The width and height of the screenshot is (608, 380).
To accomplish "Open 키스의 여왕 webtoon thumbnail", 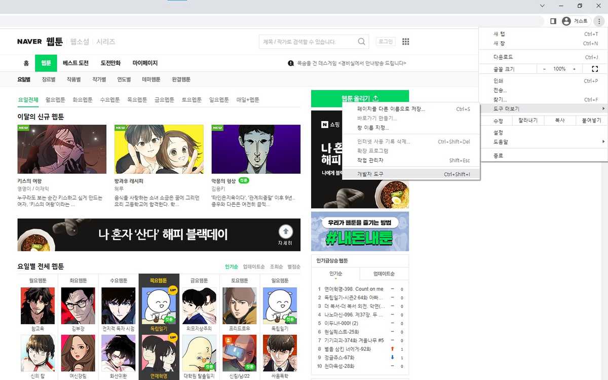I will click(62, 149).
